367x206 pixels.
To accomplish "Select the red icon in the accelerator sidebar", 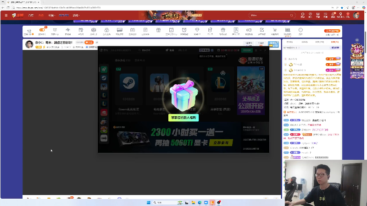I will pos(104,112).
